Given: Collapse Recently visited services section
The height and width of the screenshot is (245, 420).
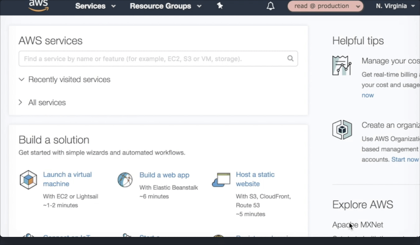Looking at the screenshot, I should pyautogui.click(x=64, y=80).
